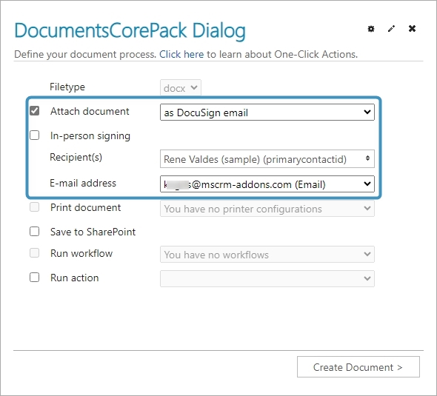Viewport: 437px width, 396px height.
Task: Click the 'Save to SharePoint' label
Action: 93,232
